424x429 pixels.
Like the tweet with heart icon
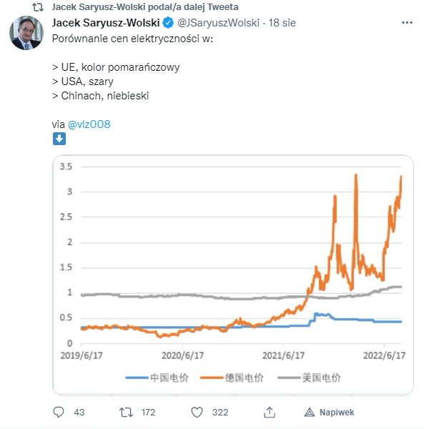pos(197,413)
